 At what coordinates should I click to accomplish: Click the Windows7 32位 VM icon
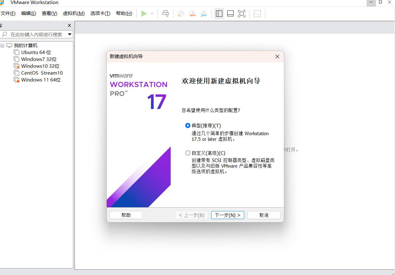[x=17, y=59]
